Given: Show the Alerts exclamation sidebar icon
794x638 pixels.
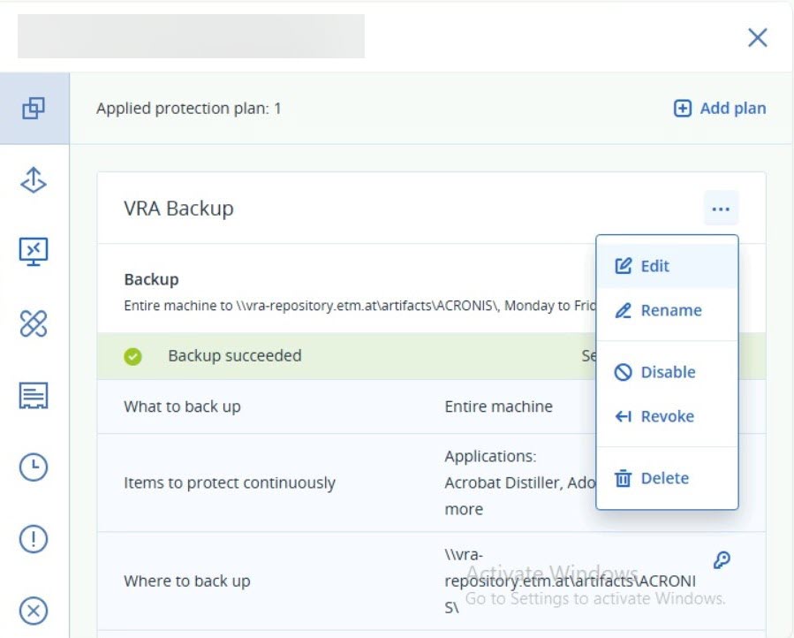Looking at the screenshot, I should point(34,539).
